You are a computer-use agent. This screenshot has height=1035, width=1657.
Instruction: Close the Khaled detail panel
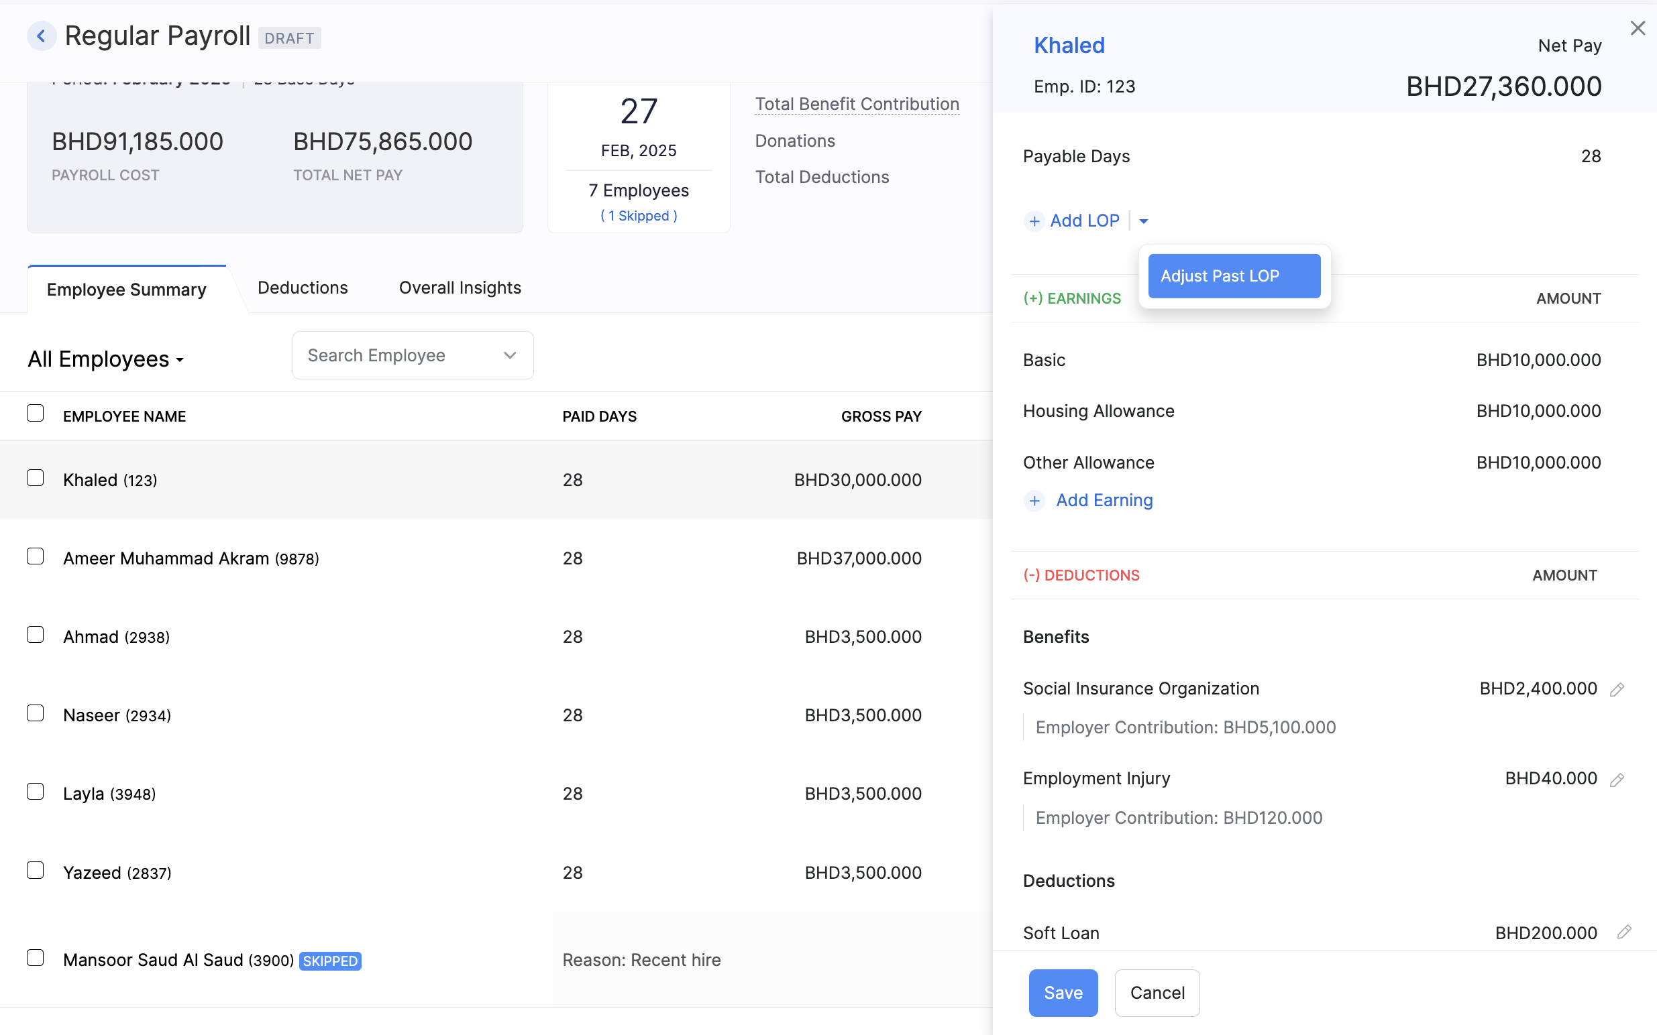[1638, 28]
